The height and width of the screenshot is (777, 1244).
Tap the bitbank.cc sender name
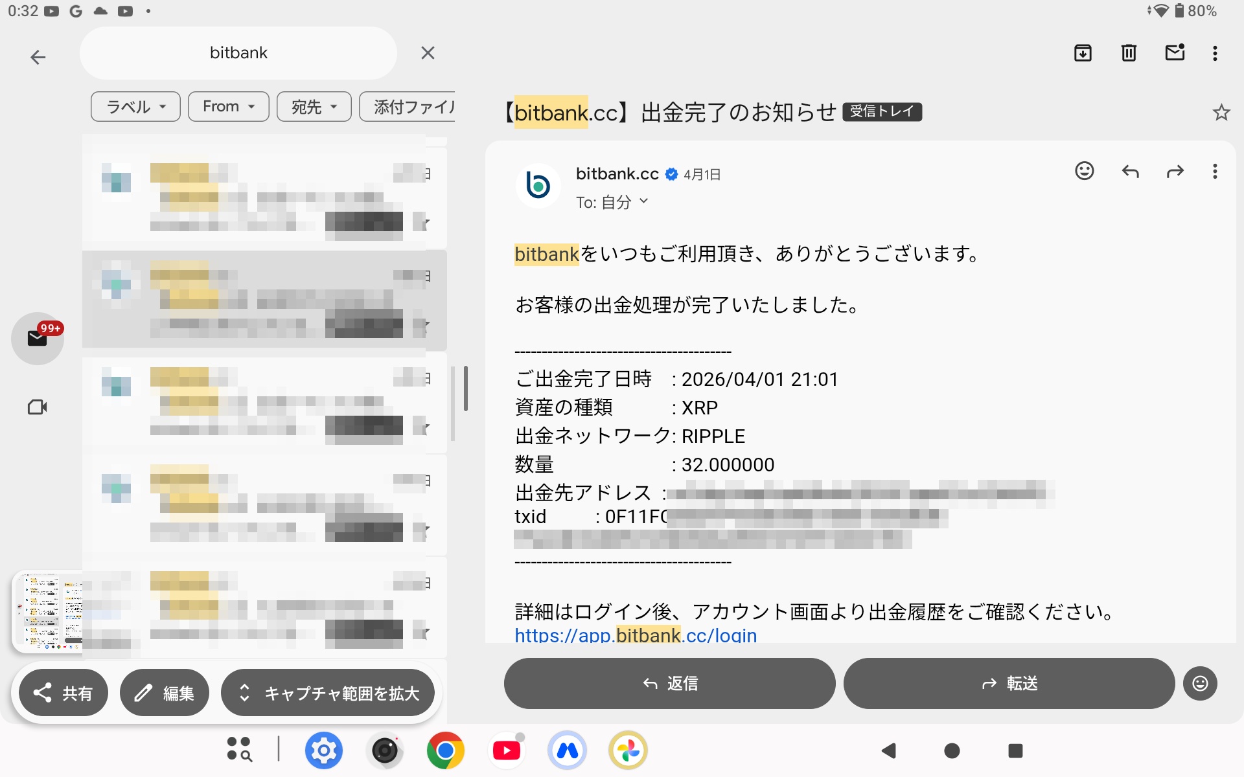[617, 174]
